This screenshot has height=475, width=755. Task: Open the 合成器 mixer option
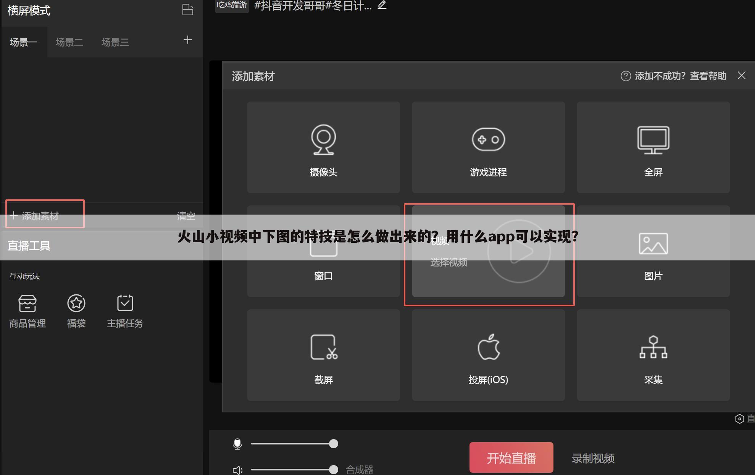point(359,470)
